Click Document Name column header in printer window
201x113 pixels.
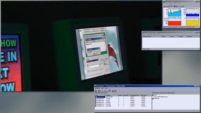152,36
